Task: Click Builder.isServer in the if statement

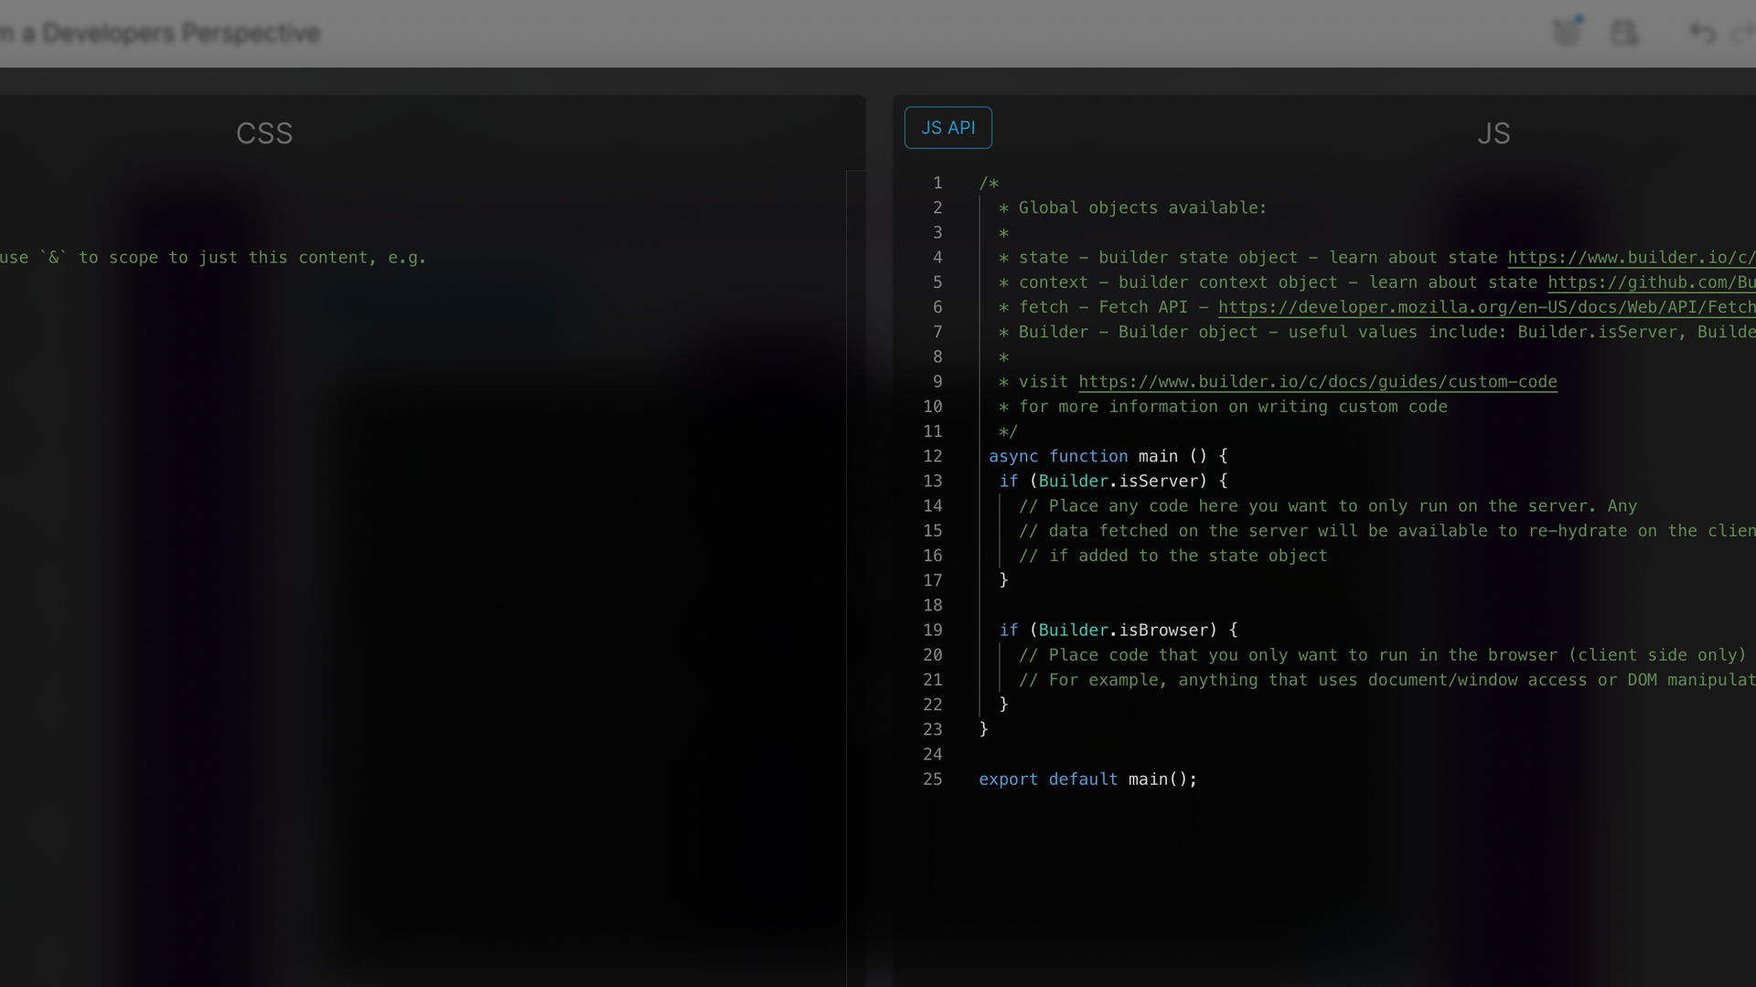Action: click(1118, 481)
